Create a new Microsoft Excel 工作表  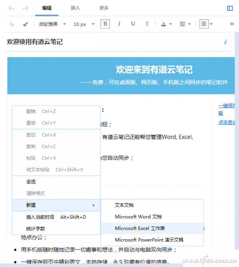(x=152, y=228)
